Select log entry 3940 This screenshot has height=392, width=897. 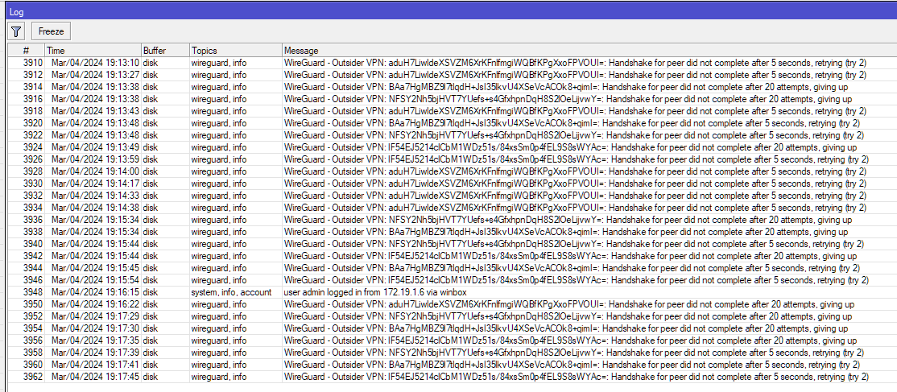click(x=452, y=244)
